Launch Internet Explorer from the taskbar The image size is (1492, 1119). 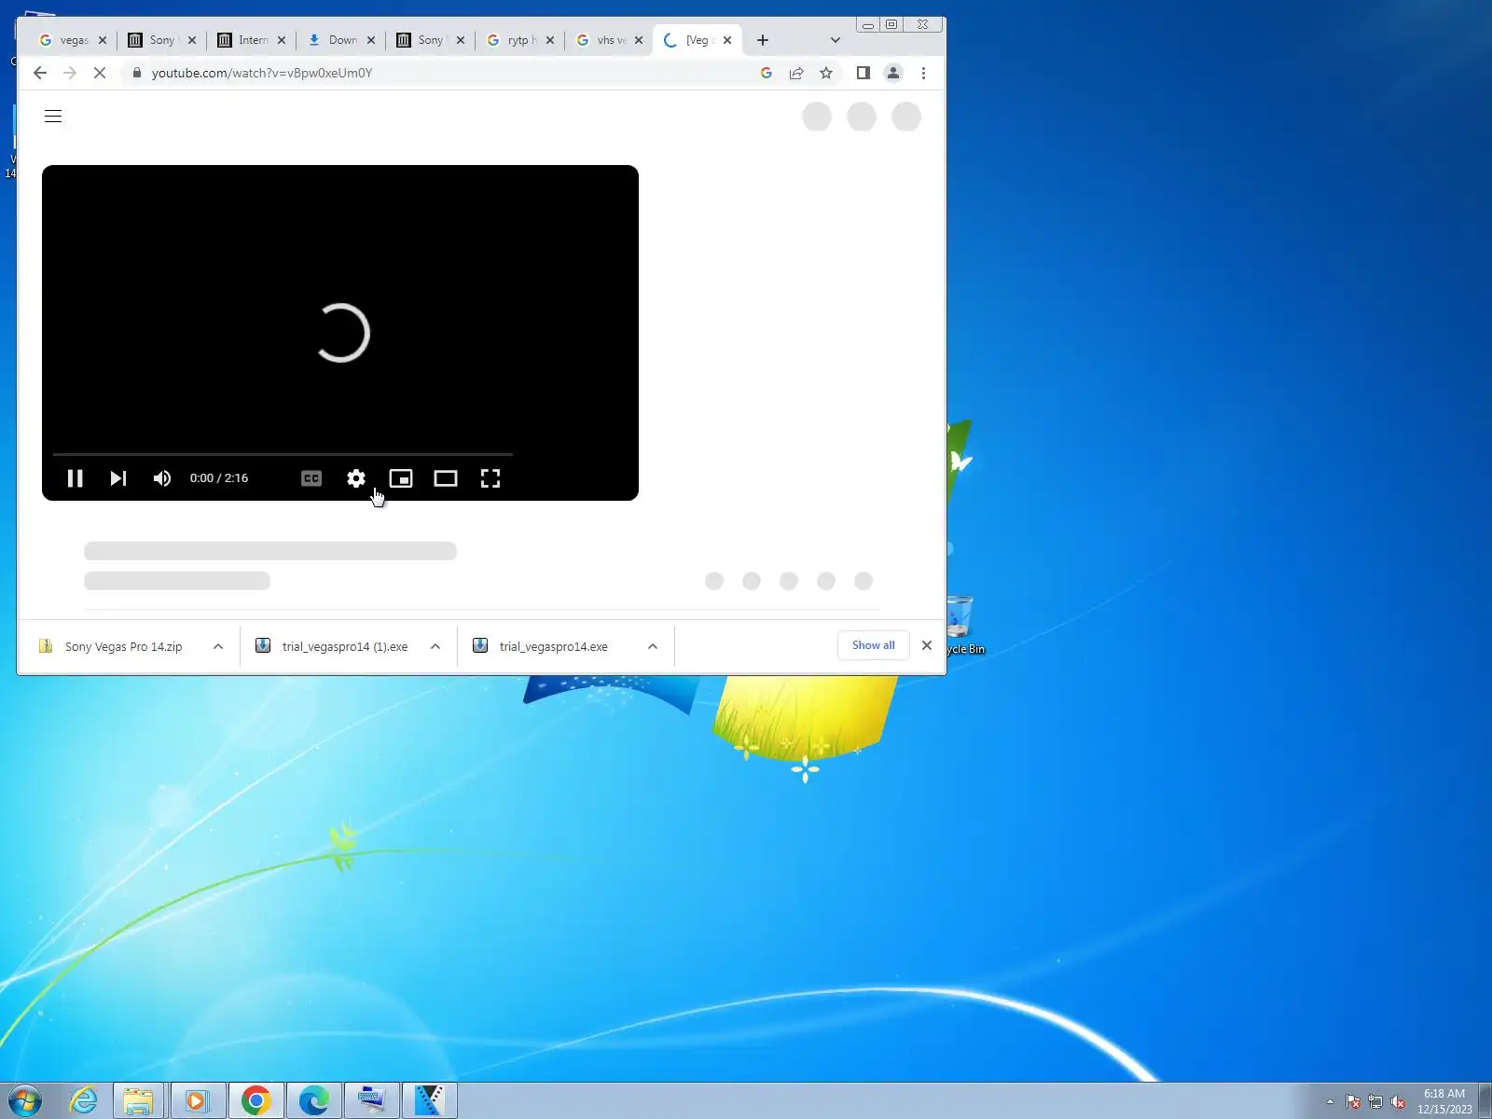click(x=84, y=1101)
